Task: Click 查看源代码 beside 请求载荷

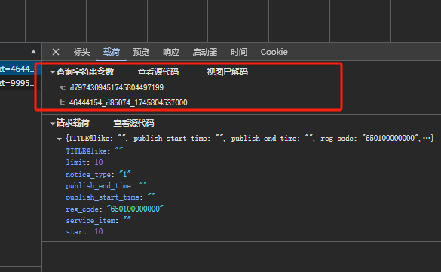Action: pos(133,123)
